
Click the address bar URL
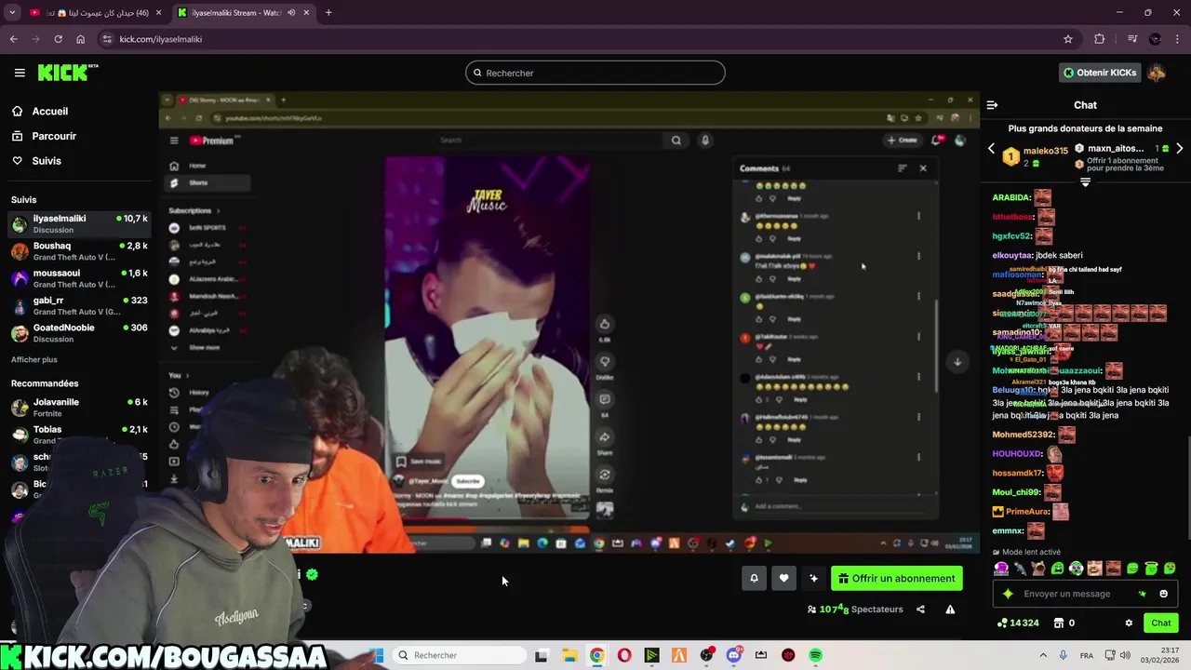point(160,39)
